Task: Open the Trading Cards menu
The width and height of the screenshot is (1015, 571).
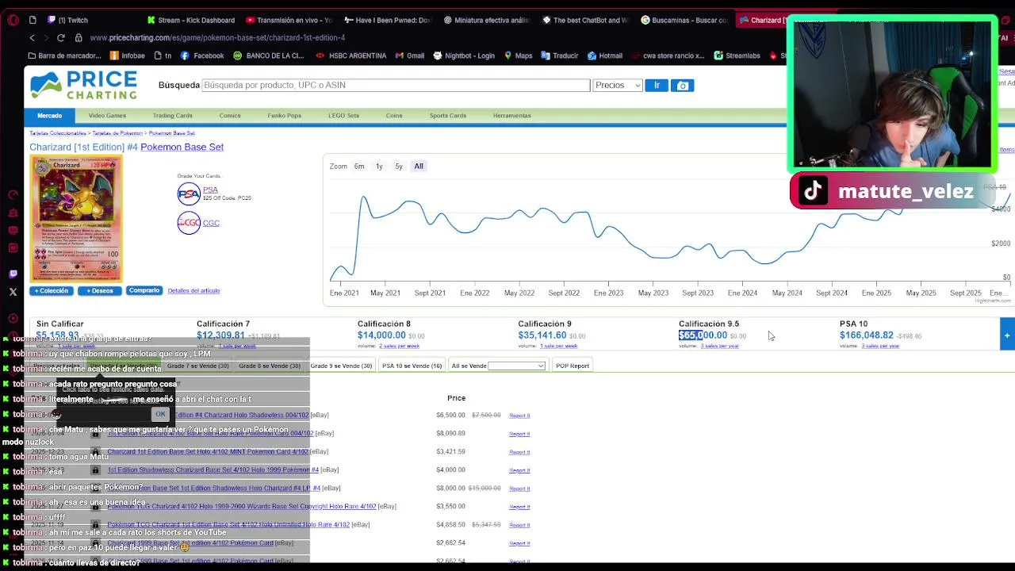Action: [x=172, y=116]
